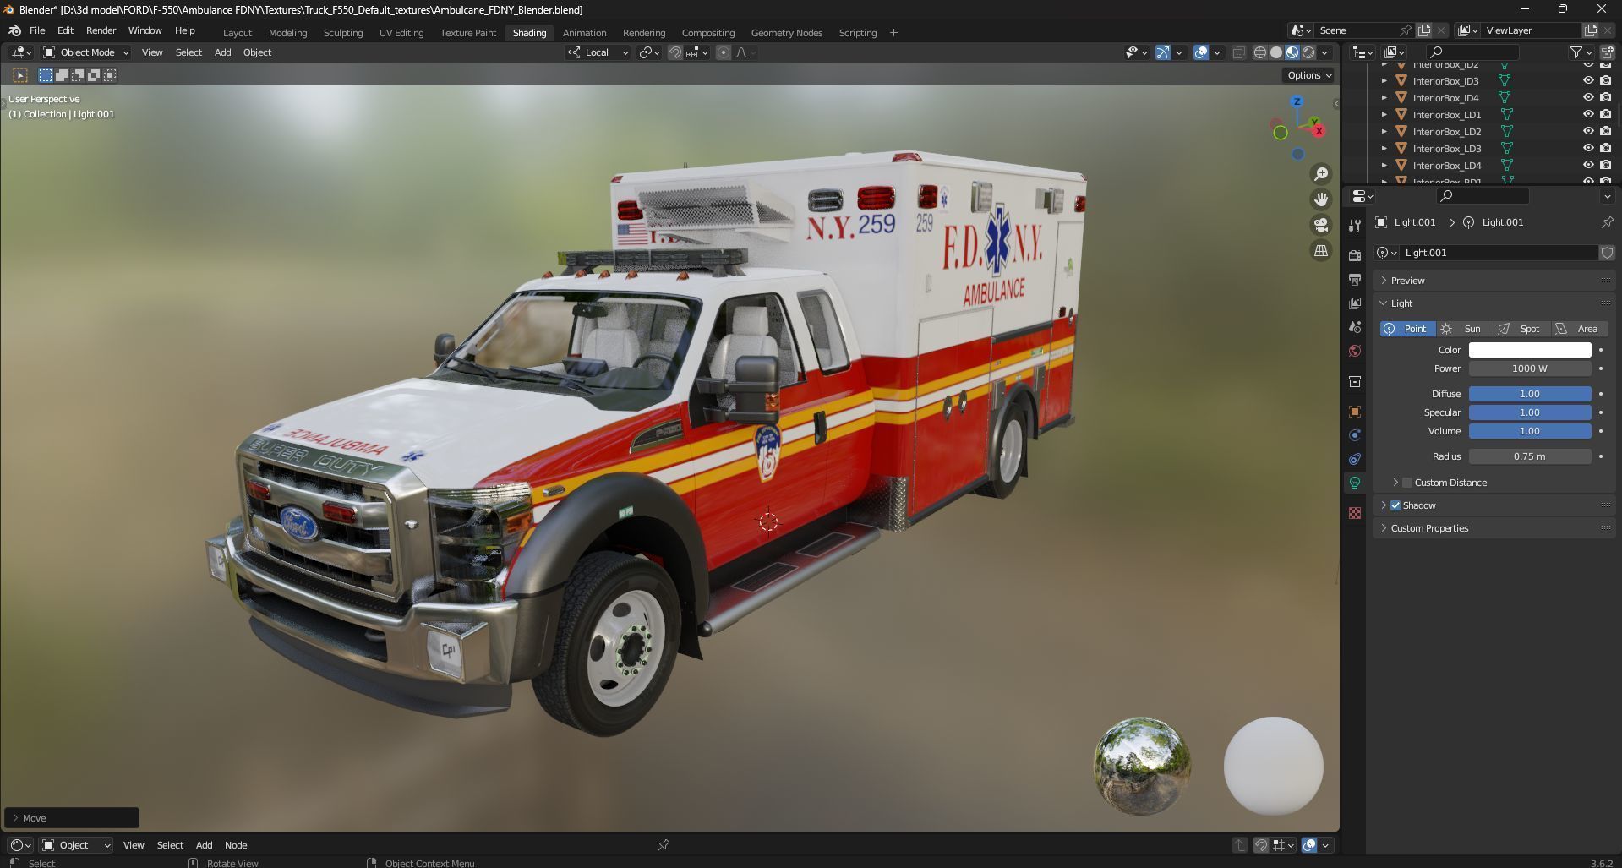Select the tweak tool icon in viewport header

tap(20, 75)
